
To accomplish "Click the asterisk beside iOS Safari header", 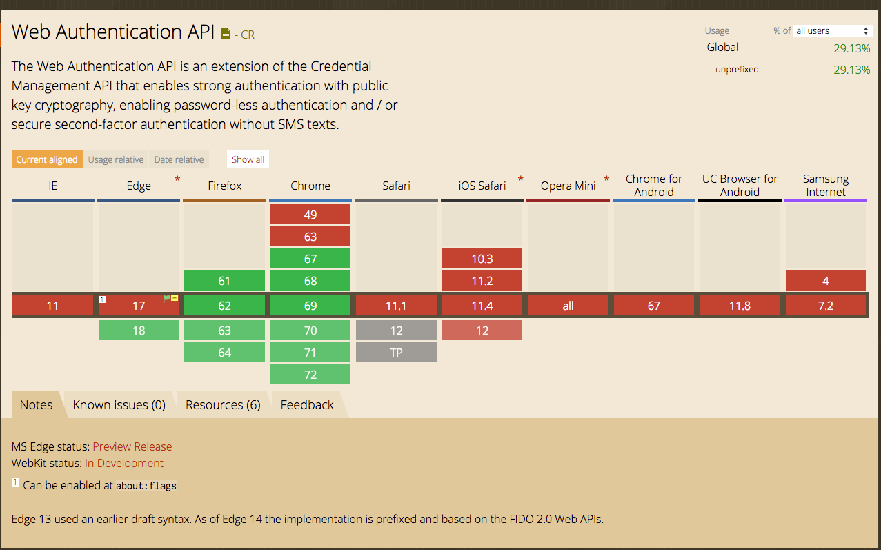I will coord(521,177).
